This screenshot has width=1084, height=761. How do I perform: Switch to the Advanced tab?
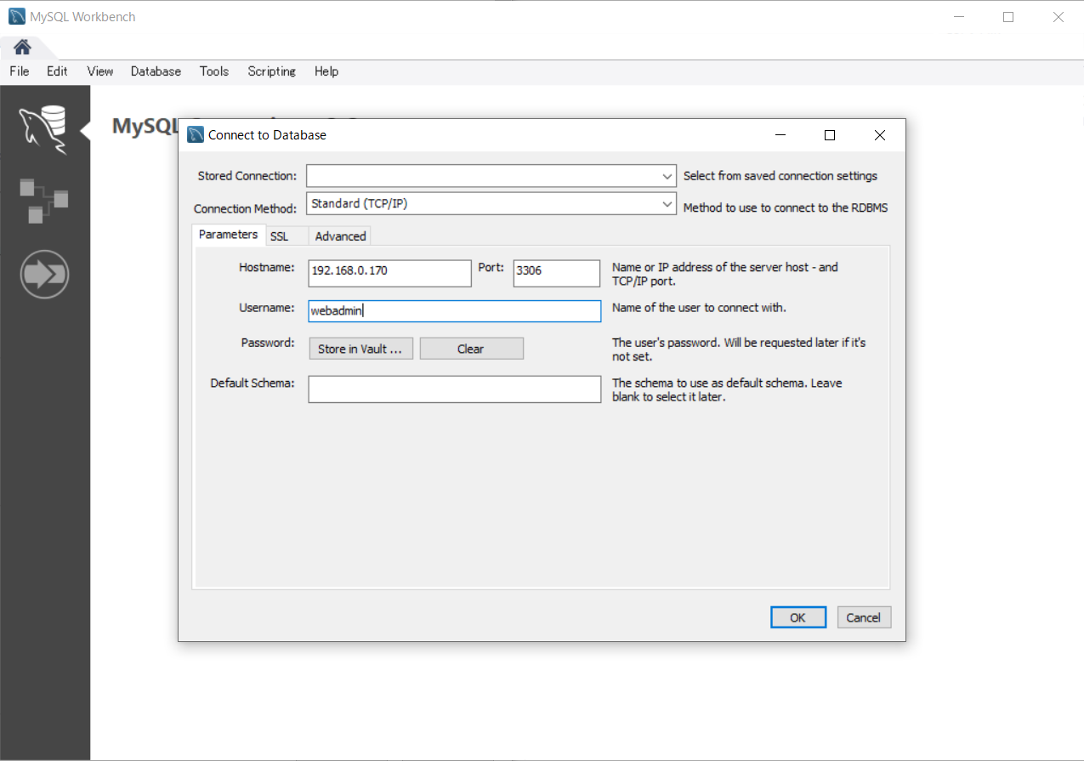point(340,236)
